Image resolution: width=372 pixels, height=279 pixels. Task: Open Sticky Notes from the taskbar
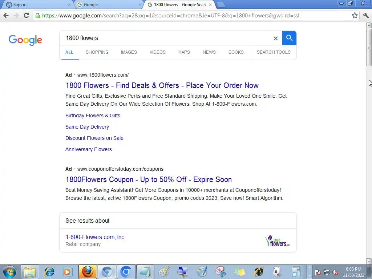click(x=240, y=272)
